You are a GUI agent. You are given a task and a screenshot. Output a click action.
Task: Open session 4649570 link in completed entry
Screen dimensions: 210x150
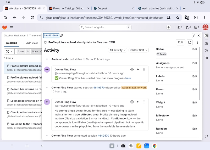tap(103, 136)
